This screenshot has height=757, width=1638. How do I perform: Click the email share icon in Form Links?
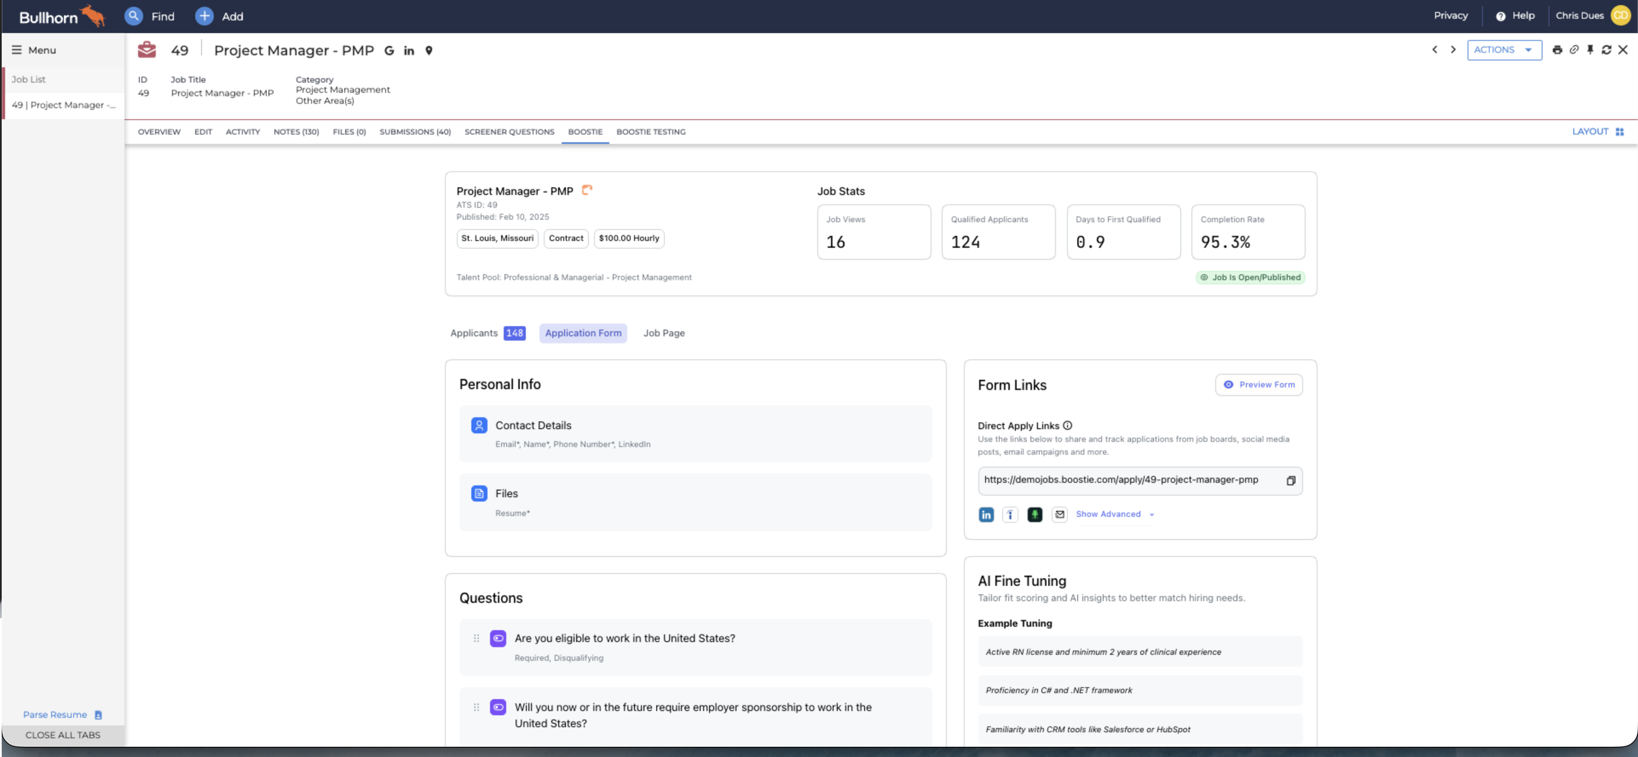(1059, 514)
